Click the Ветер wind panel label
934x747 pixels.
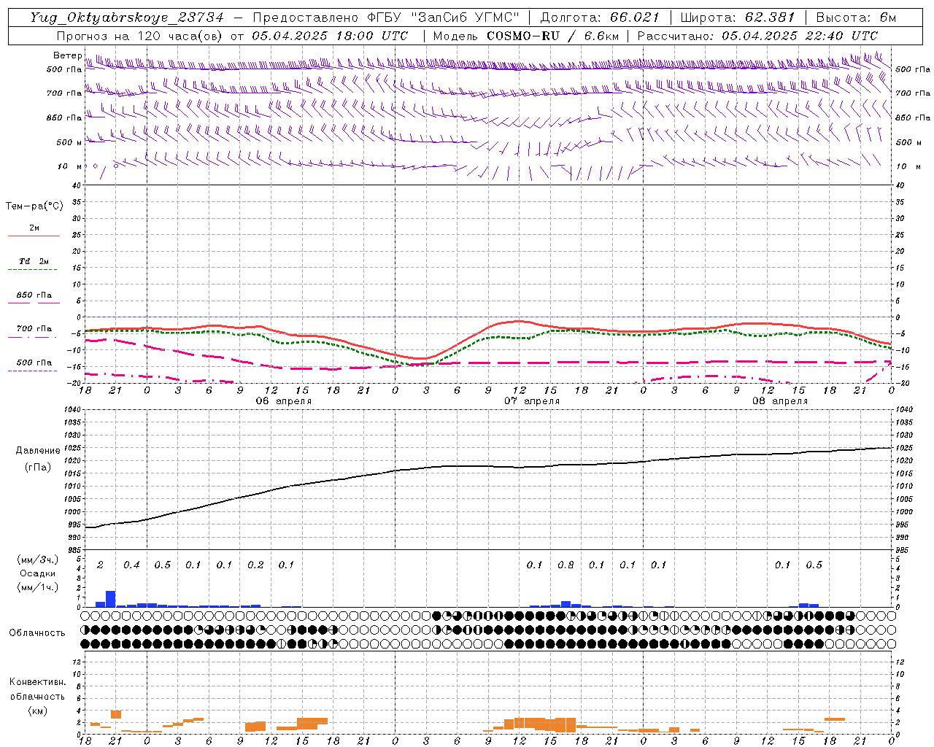click(x=67, y=55)
